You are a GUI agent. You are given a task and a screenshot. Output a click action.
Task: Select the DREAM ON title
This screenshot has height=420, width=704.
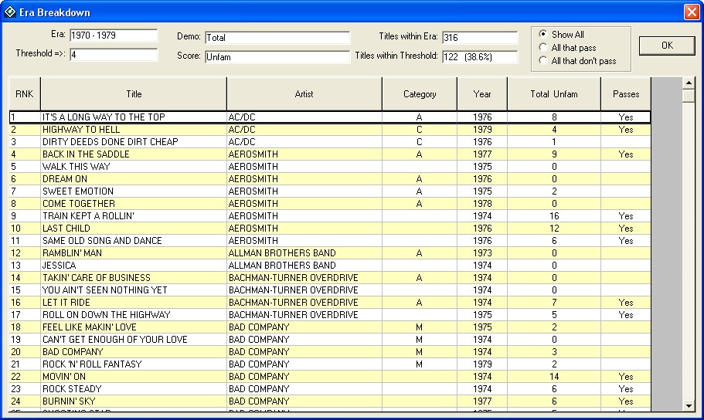coord(65,179)
